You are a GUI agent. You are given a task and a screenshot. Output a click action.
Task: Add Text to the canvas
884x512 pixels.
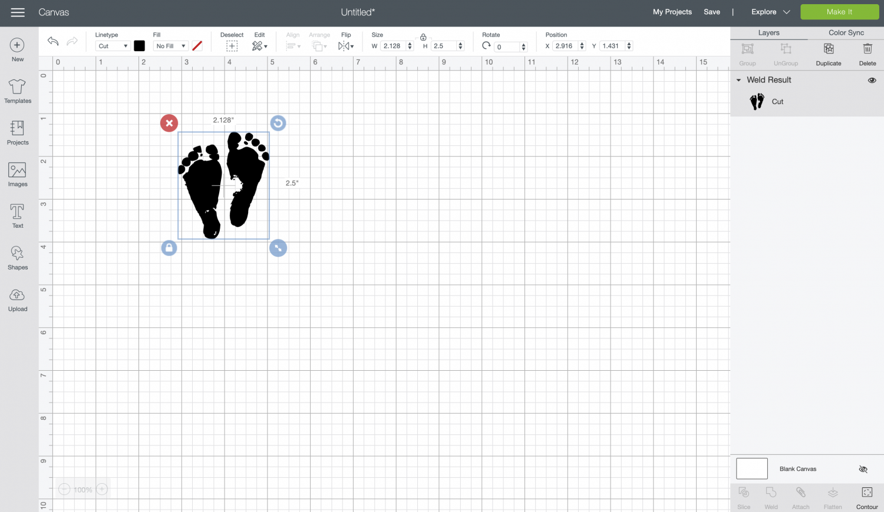click(18, 216)
